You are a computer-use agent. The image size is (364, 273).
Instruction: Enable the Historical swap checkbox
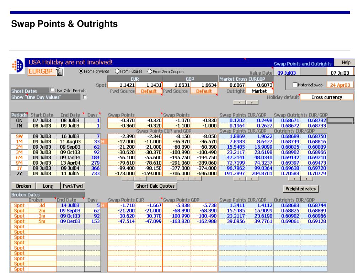295,85
